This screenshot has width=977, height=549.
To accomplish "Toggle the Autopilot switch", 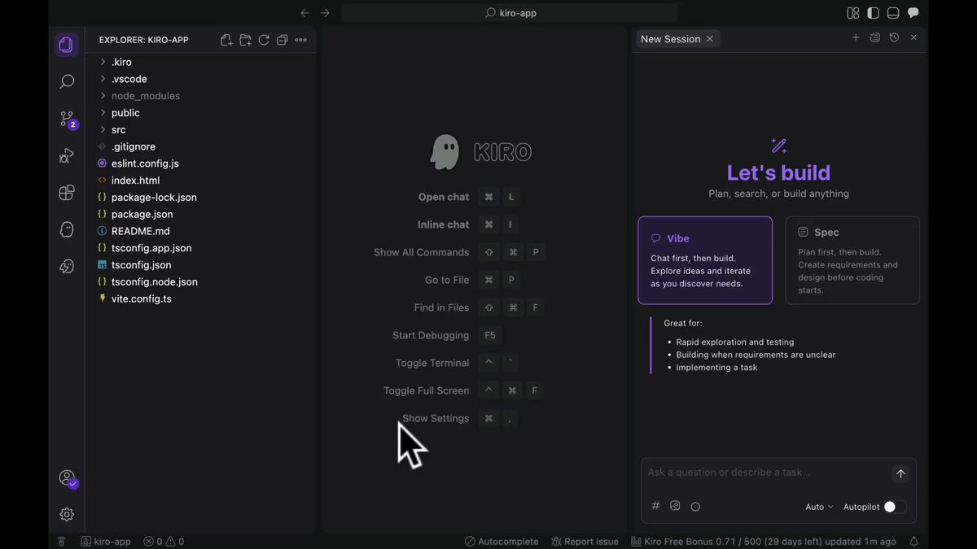I will coord(895,507).
